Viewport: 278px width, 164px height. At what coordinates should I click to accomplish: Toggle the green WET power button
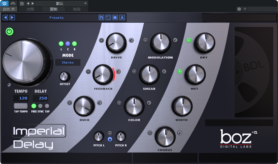pyautogui.click(x=180, y=71)
